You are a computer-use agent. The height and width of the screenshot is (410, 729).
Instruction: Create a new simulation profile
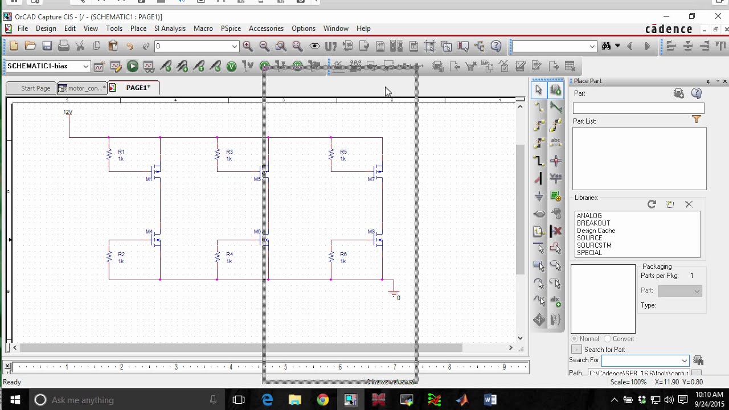click(x=99, y=66)
